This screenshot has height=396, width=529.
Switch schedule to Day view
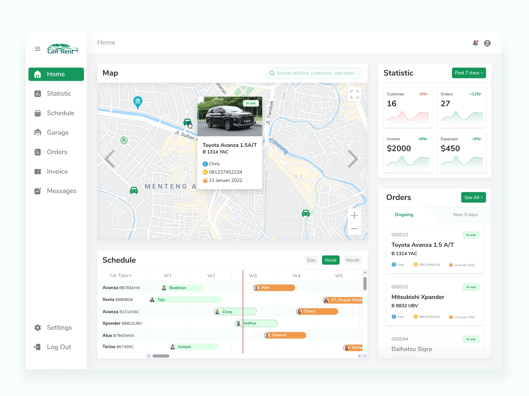pos(311,260)
